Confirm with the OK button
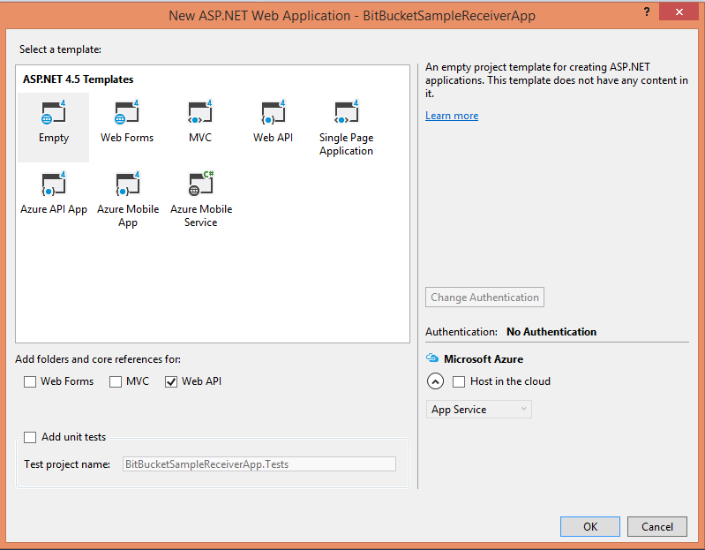The width and height of the screenshot is (705, 550). point(590,527)
